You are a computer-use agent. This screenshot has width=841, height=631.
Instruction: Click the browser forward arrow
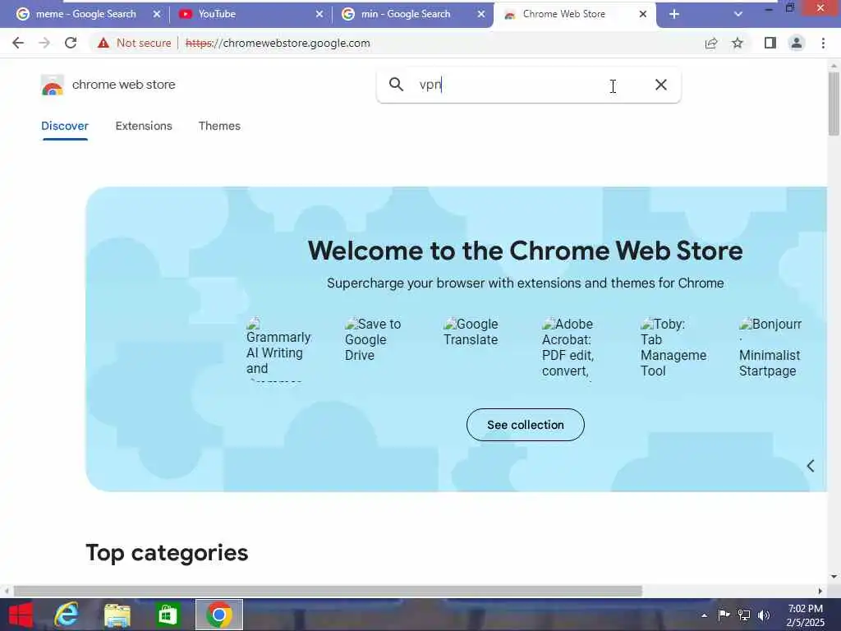(44, 43)
